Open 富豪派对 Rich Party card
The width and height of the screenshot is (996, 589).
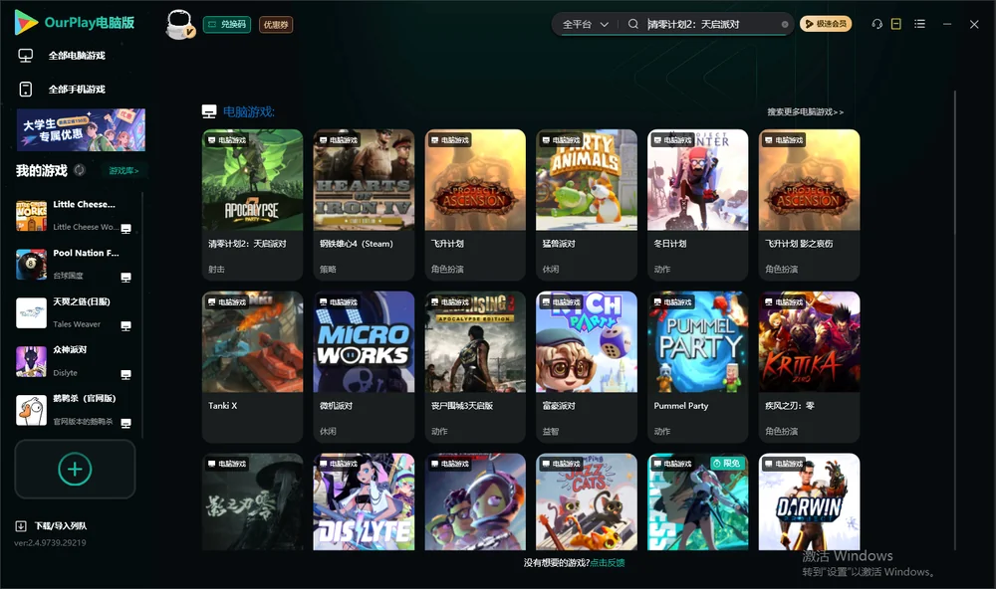point(587,367)
